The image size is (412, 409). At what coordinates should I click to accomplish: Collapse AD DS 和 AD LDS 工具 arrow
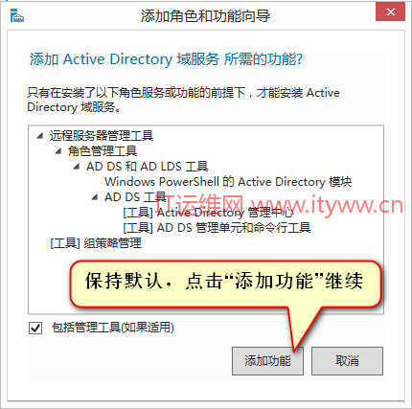click(77, 167)
